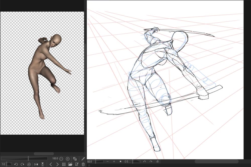The width and height of the screenshot is (251, 167).
Task: Click the Sub View edit image pencil icon
Action: 77,164
